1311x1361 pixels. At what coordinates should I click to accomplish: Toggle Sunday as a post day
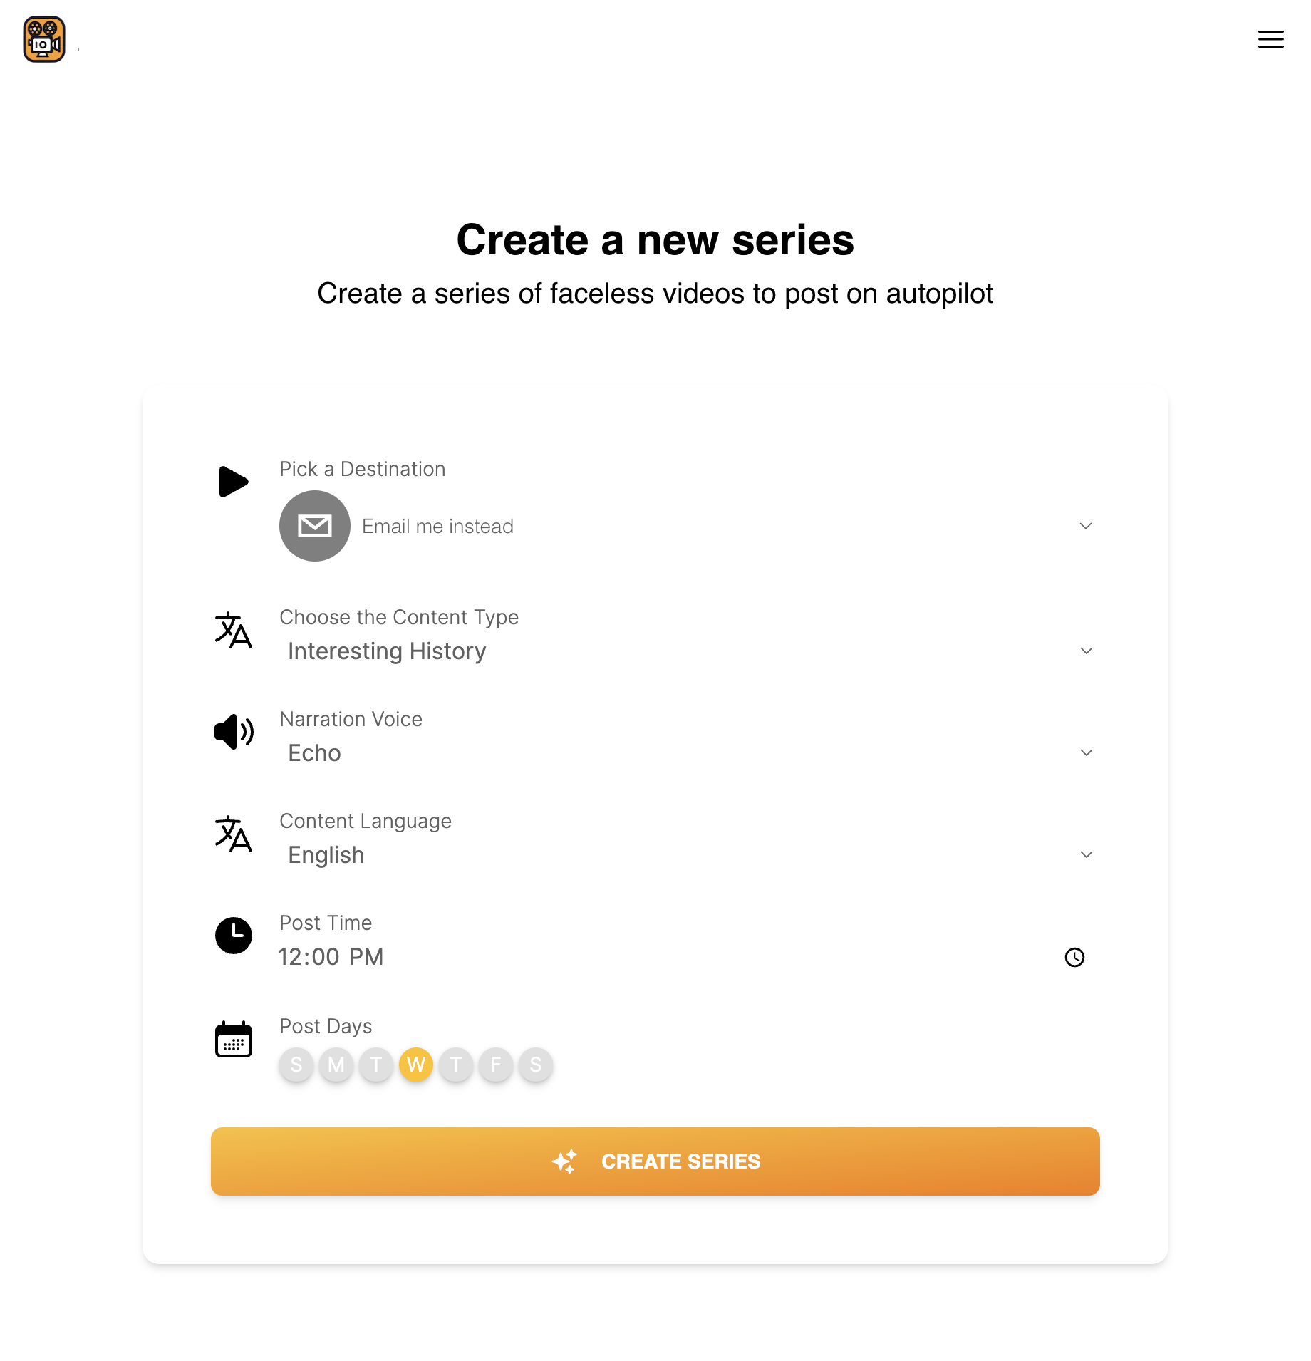[296, 1065]
